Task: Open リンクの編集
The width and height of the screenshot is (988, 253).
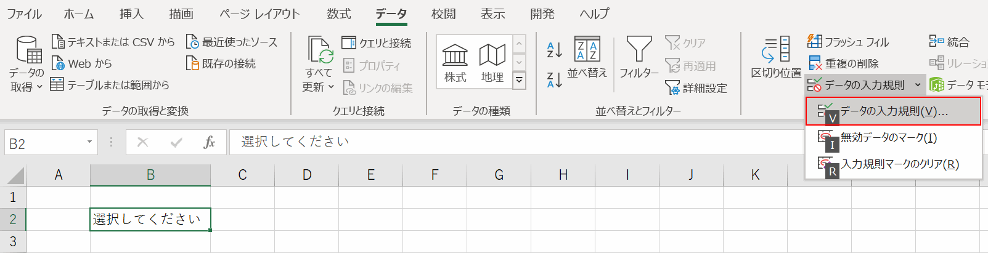Action: 378,88
